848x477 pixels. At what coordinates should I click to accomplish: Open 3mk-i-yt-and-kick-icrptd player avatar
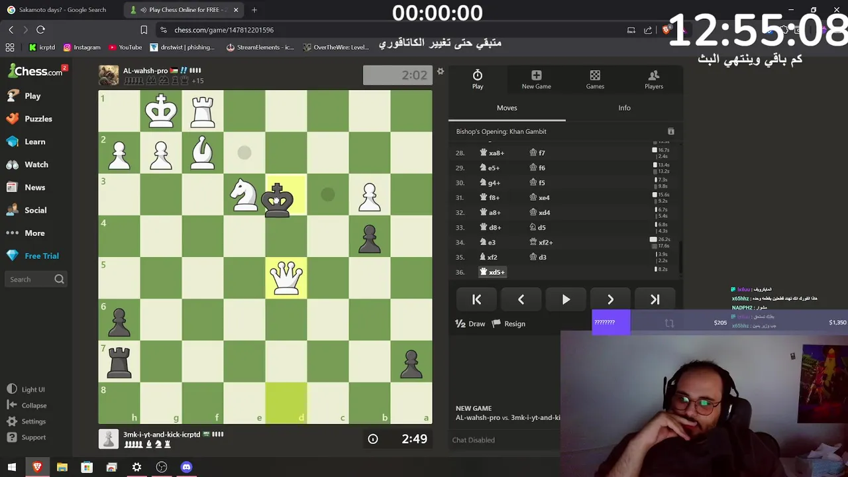click(x=109, y=439)
